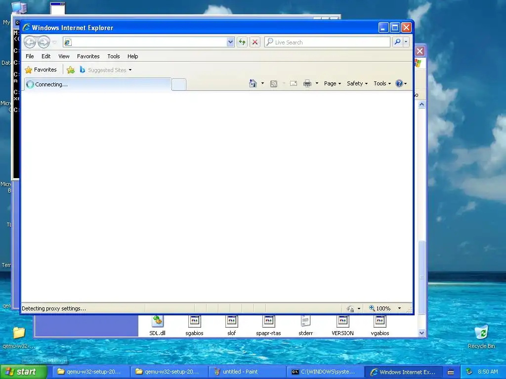Click the RSS Feeds icon
The height and width of the screenshot is (379, 506).
click(274, 84)
